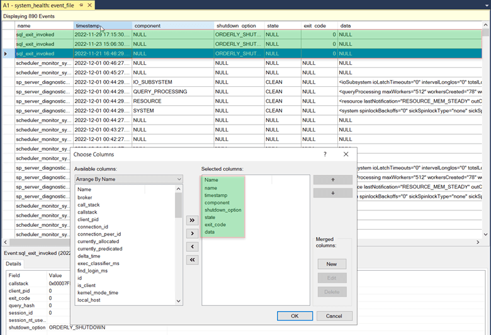Image resolution: width=491 pixels, height=335 pixels.
Task: Move selected column up with arrow button
Action: (333, 179)
